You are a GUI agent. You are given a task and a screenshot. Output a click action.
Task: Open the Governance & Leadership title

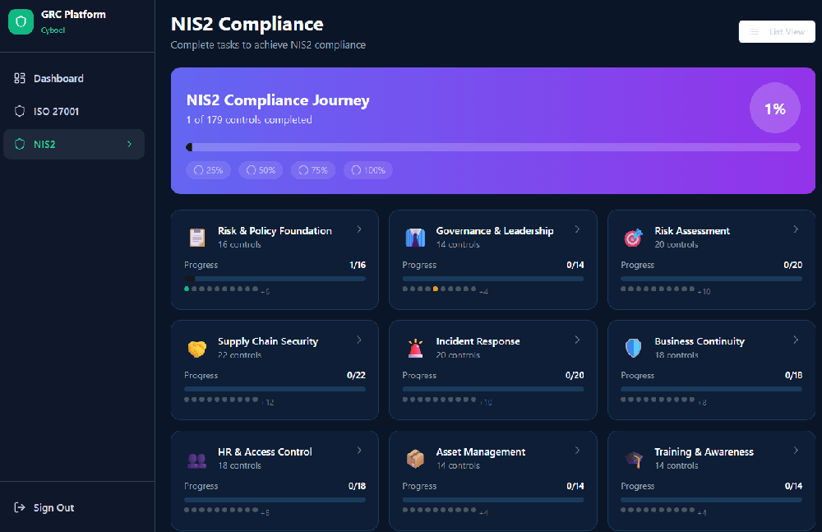[x=495, y=231]
